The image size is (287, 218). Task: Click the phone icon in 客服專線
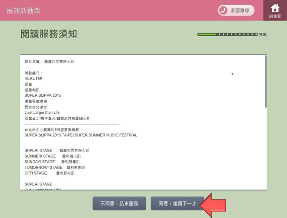(224, 10)
